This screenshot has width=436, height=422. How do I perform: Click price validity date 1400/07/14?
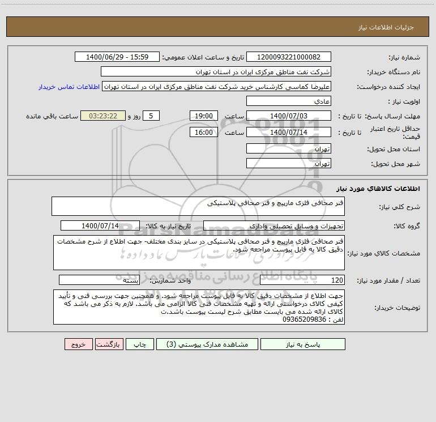289,132
